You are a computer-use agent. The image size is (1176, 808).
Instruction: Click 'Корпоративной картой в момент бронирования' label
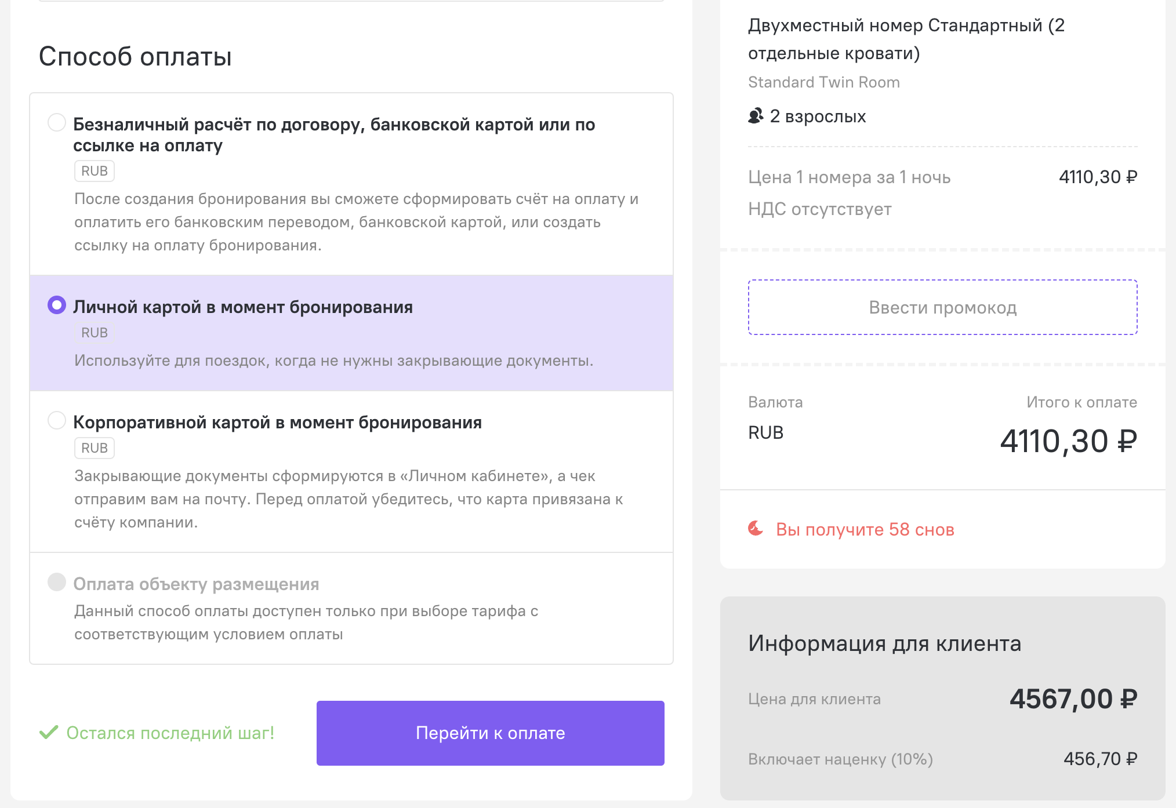pos(277,422)
